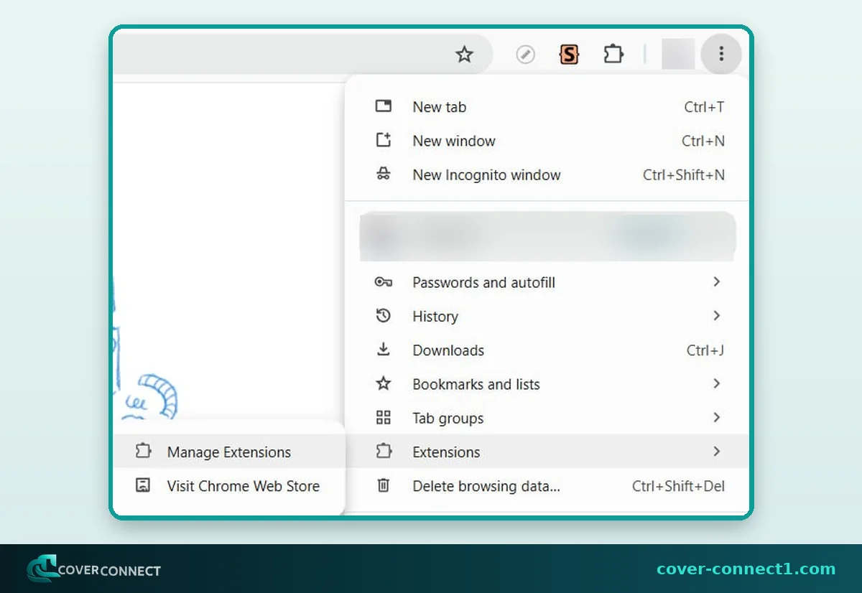Bookmark this page with the star icon

(x=465, y=55)
